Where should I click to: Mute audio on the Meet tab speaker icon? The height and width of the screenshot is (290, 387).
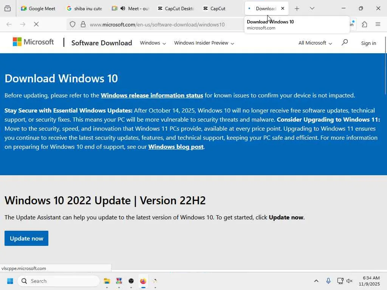123,8
